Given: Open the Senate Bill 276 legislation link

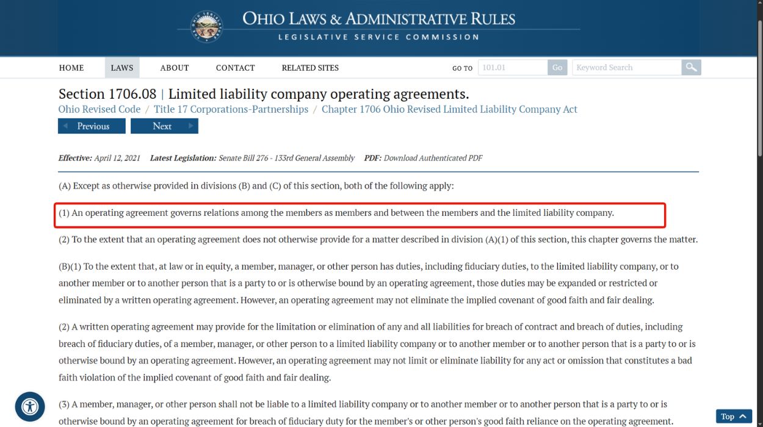Looking at the screenshot, I should click(x=286, y=158).
